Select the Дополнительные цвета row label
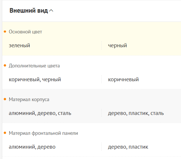The width and height of the screenshot is (181, 159). [34, 66]
